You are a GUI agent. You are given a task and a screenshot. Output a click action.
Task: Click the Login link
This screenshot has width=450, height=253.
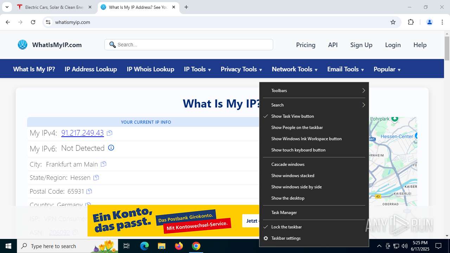pyautogui.click(x=393, y=45)
